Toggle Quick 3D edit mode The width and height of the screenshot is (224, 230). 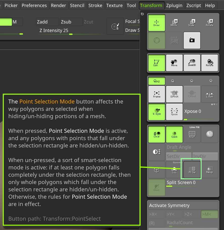click(x=174, y=134)
